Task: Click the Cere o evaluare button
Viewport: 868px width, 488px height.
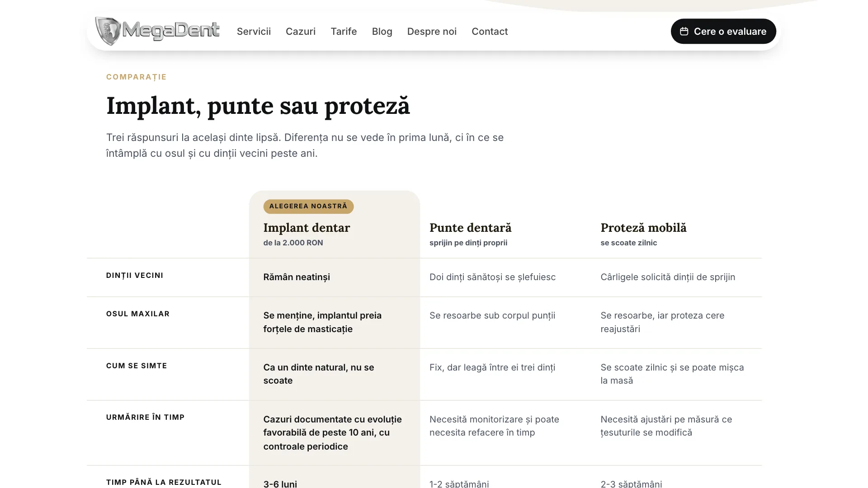Action: pyautogui.click(x=723, y=31)
